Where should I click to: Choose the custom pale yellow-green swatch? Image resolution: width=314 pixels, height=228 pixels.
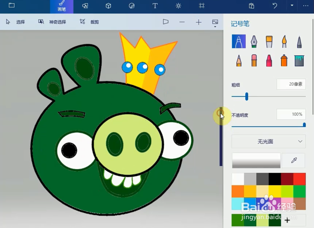pos(262,220)
